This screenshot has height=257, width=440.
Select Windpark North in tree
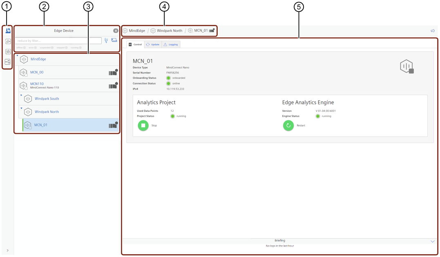(47, 112)
